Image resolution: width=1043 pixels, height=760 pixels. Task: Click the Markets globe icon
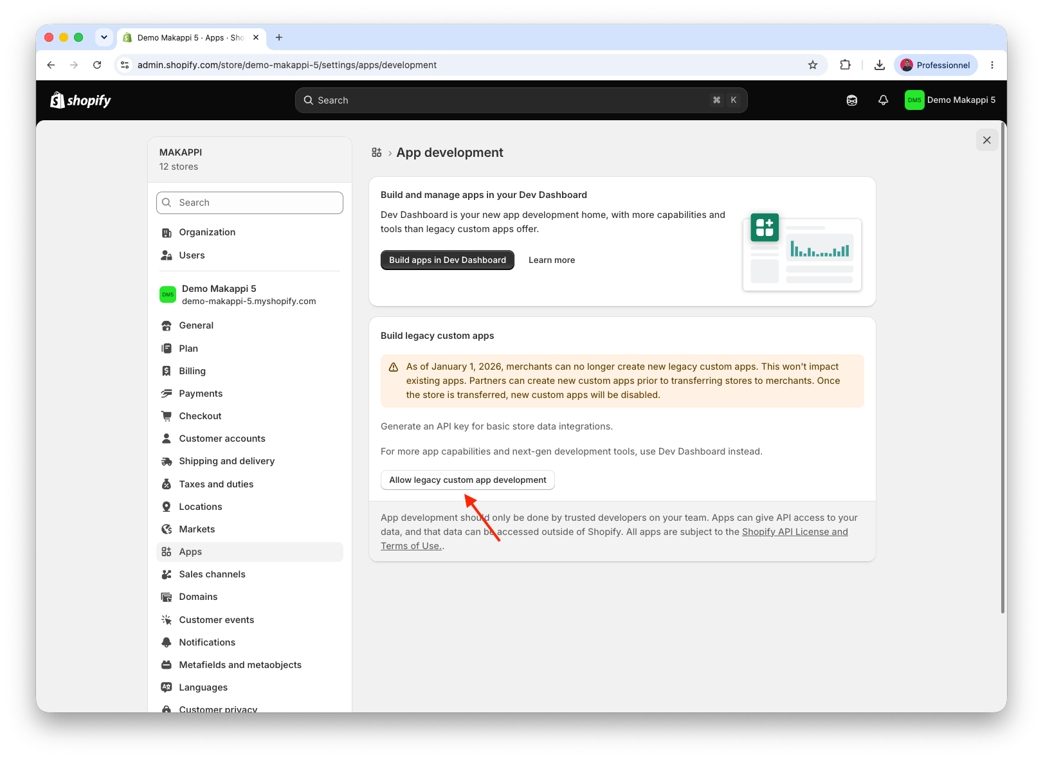coord(167,529)
